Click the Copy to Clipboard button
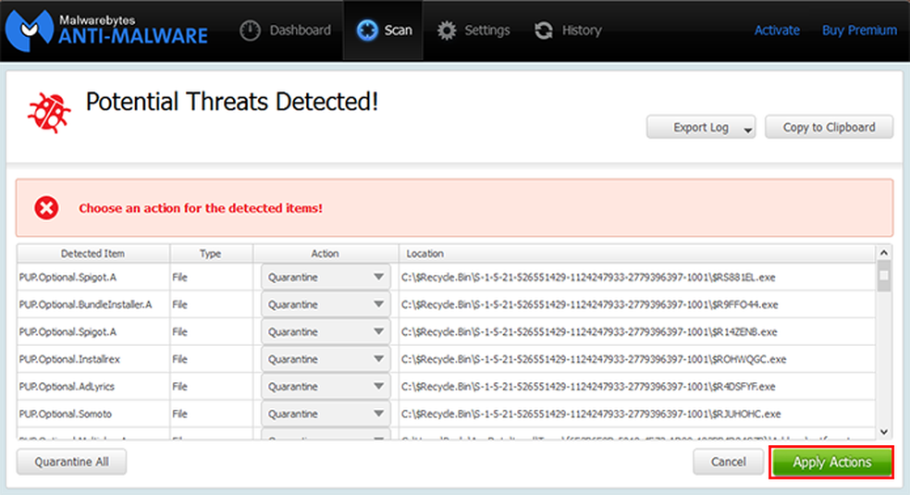The height and width of the screenshot is (495, 910). tap(829, 128)
